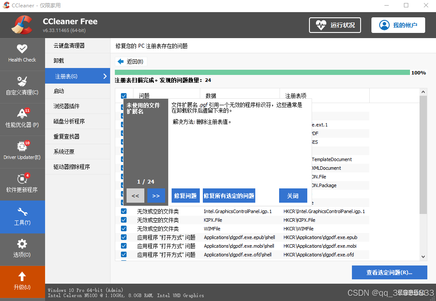Image resolution: width=436 pixels, height=301 pixels.
Task: Click 查看选定问题(R)... button
Action: click(389, 272)
